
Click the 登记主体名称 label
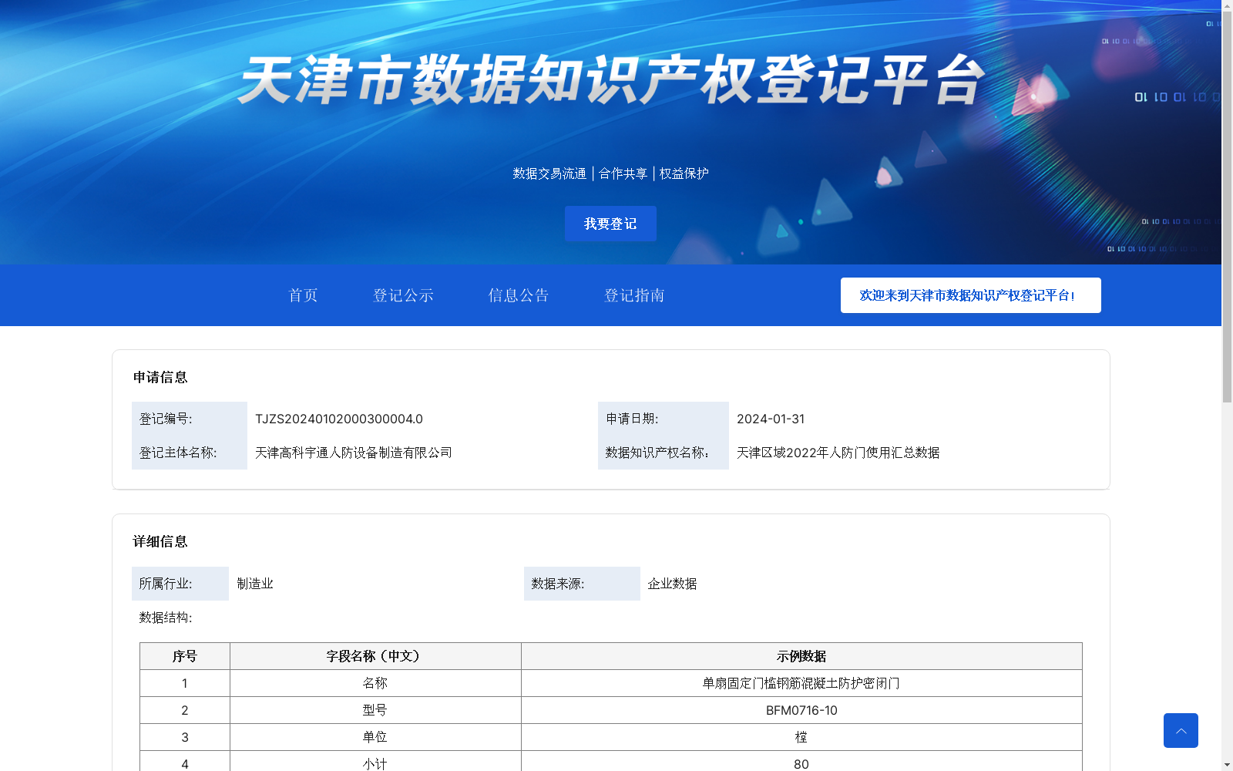pyautogui.click(x=178, y=453)
